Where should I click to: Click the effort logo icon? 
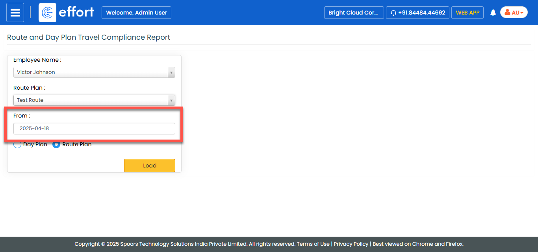pos(47,13)
